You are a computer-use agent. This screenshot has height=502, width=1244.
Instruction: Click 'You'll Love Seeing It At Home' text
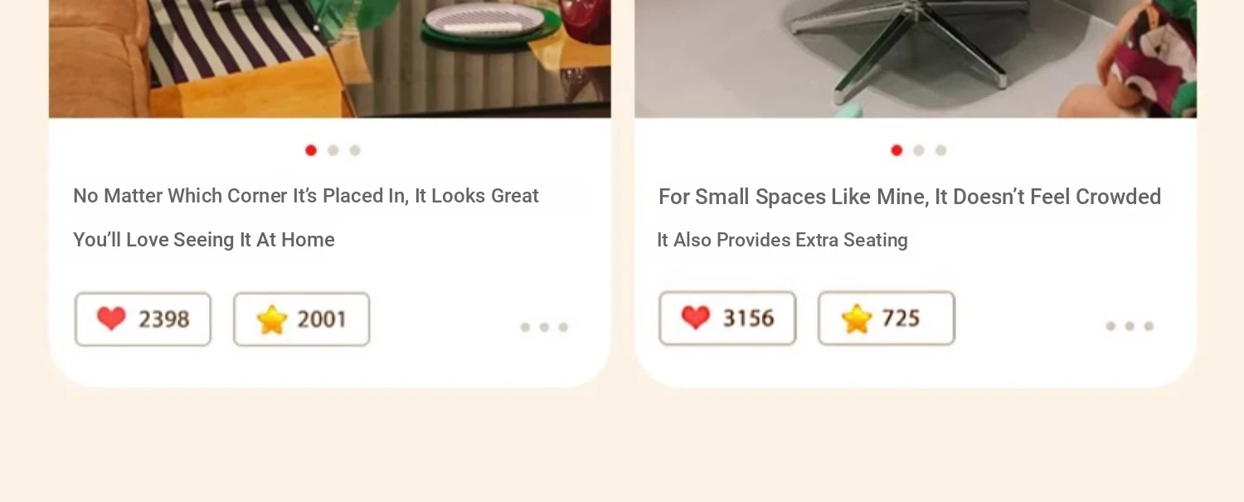point(204,240)
